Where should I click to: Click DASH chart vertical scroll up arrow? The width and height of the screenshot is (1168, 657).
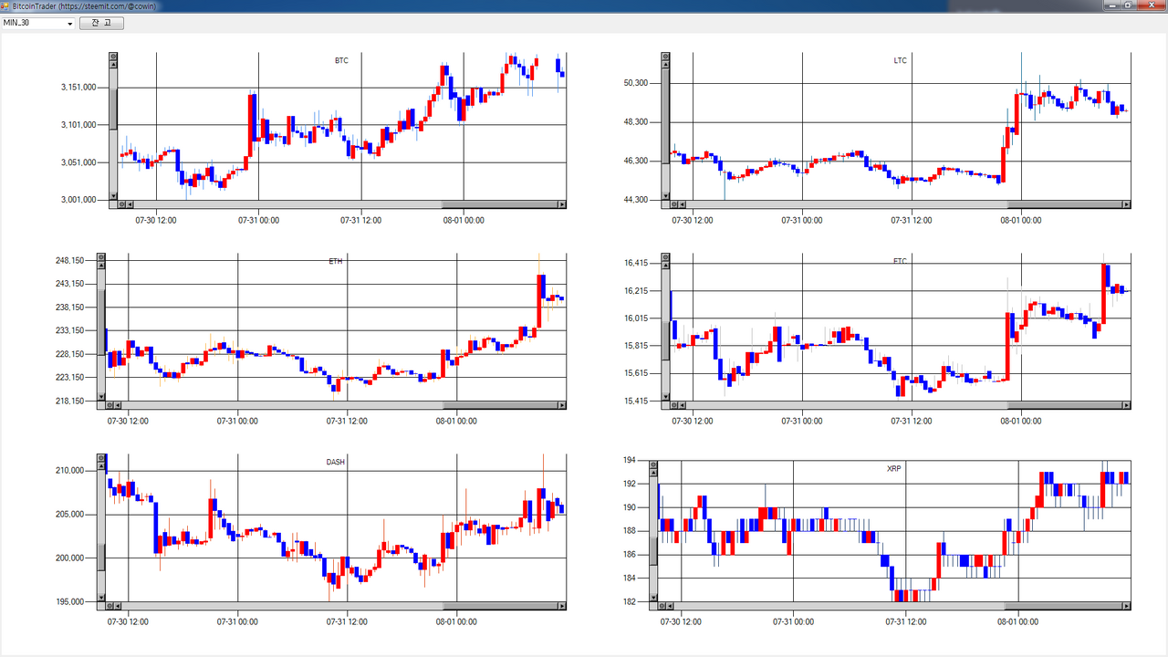[101, 467]
